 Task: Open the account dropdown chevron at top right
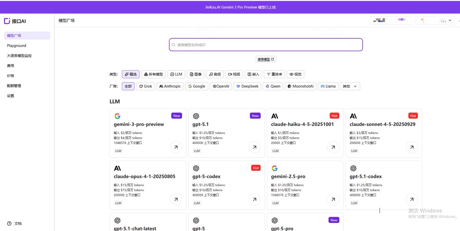click(x=451, y=20)
